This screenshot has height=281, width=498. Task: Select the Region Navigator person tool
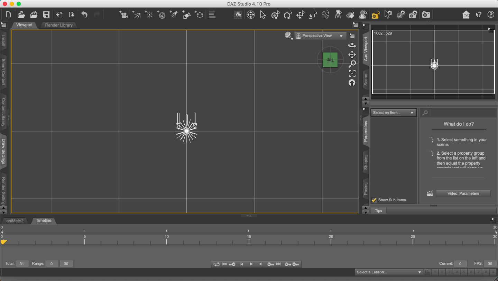(x=362, y=14)
